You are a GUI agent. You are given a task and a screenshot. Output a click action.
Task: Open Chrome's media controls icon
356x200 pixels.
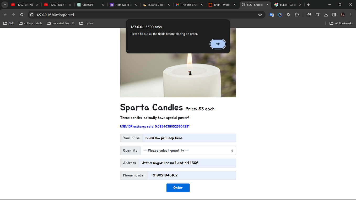pos(317,15)
